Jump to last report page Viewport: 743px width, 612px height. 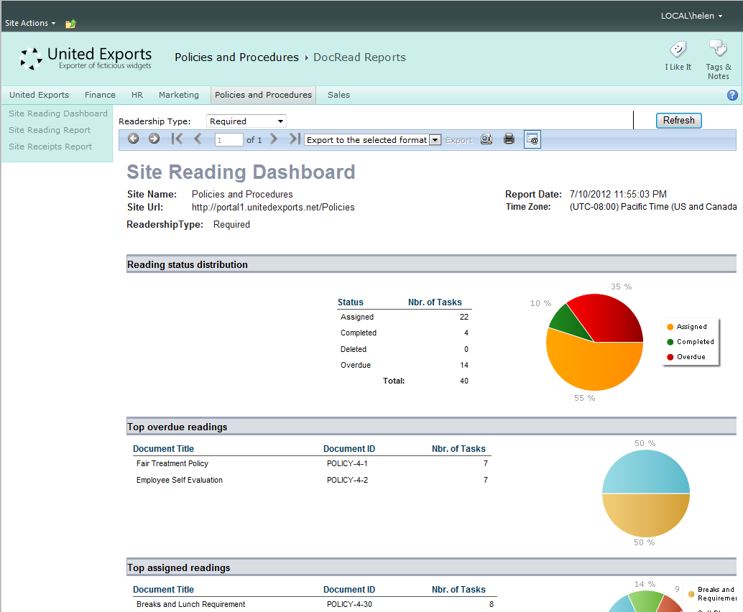295,139
